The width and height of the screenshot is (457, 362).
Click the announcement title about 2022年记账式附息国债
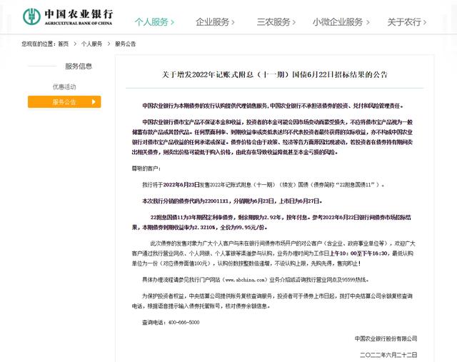coord(274,75)
